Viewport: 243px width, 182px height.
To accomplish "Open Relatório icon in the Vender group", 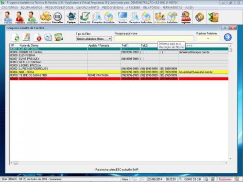I will pyautogui.click(x=146, y=17).
